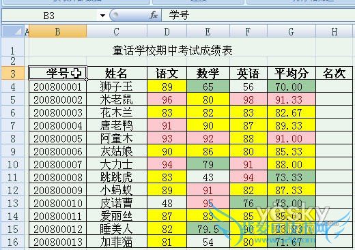Select column F header

[x=248, y=31]
